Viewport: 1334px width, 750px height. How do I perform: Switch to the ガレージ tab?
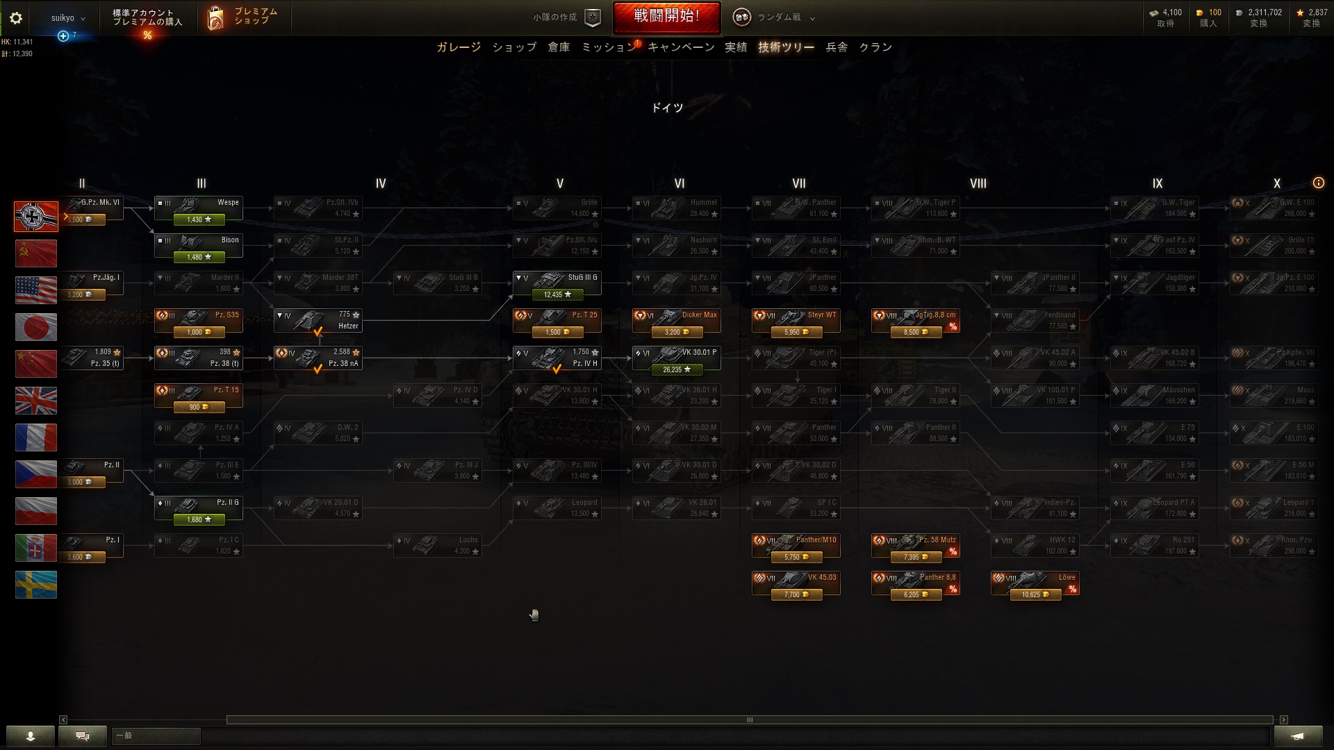pos(459,47)
